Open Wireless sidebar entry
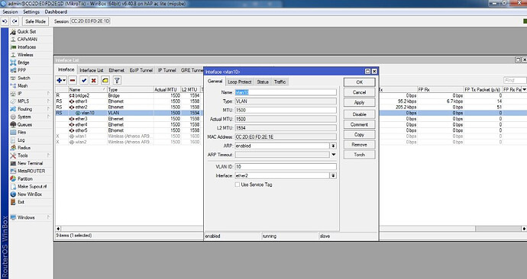This screenshot has width=527, height=279. (x=25, y=55)
